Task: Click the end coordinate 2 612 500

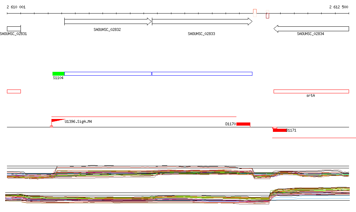Action: click(x=339, y=7)
